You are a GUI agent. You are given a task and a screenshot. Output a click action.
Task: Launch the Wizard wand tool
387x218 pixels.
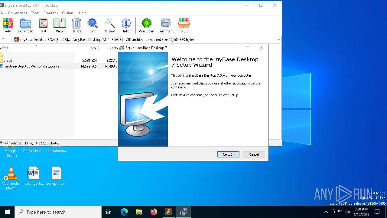(109, 25)
